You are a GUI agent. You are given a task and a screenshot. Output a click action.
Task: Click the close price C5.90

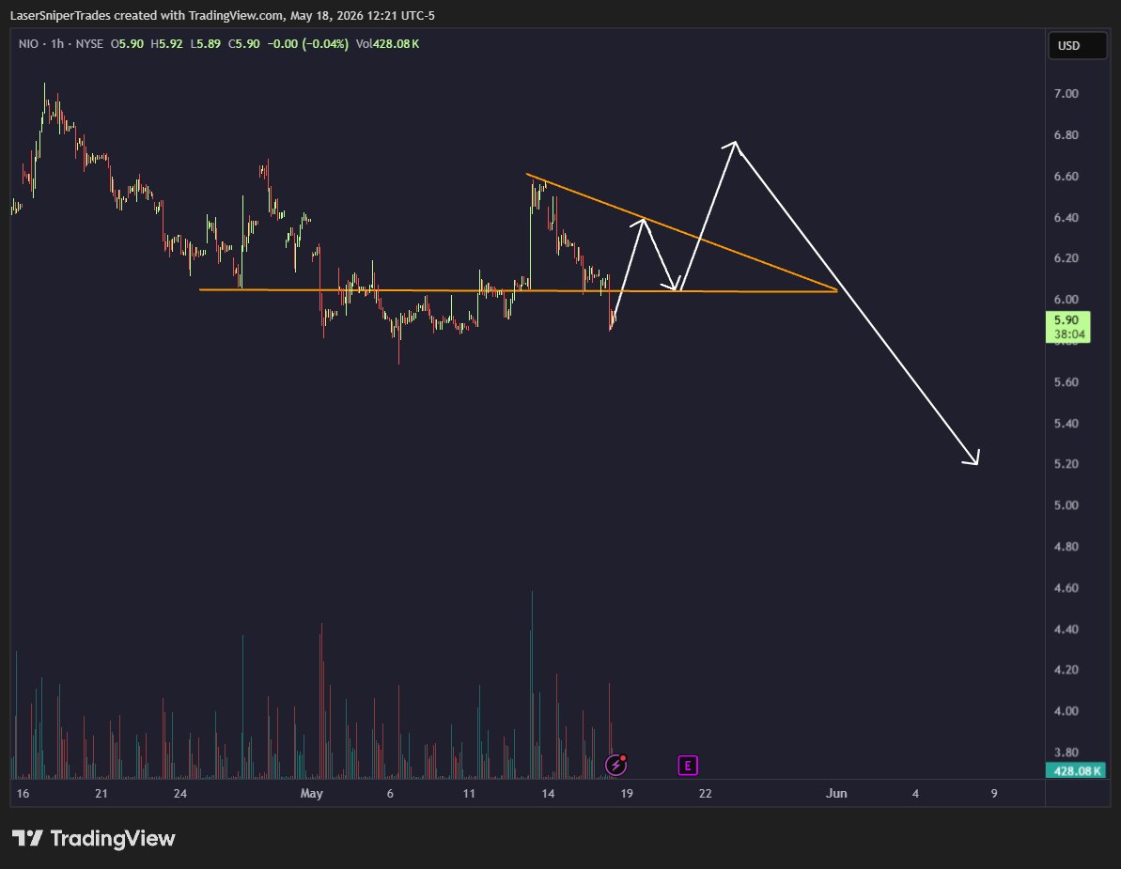coord(243,44)
